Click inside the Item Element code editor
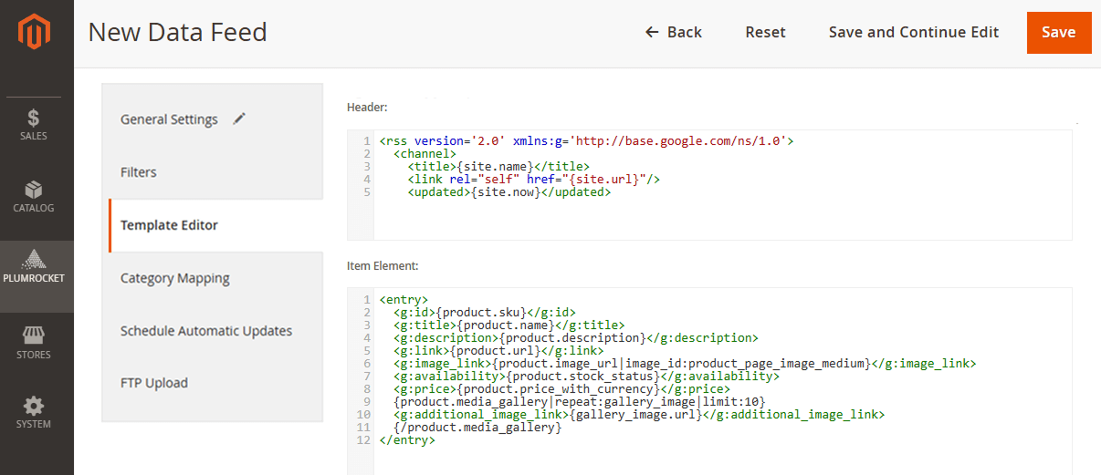This screenshot has width=1101, height=475. [709, 381]
